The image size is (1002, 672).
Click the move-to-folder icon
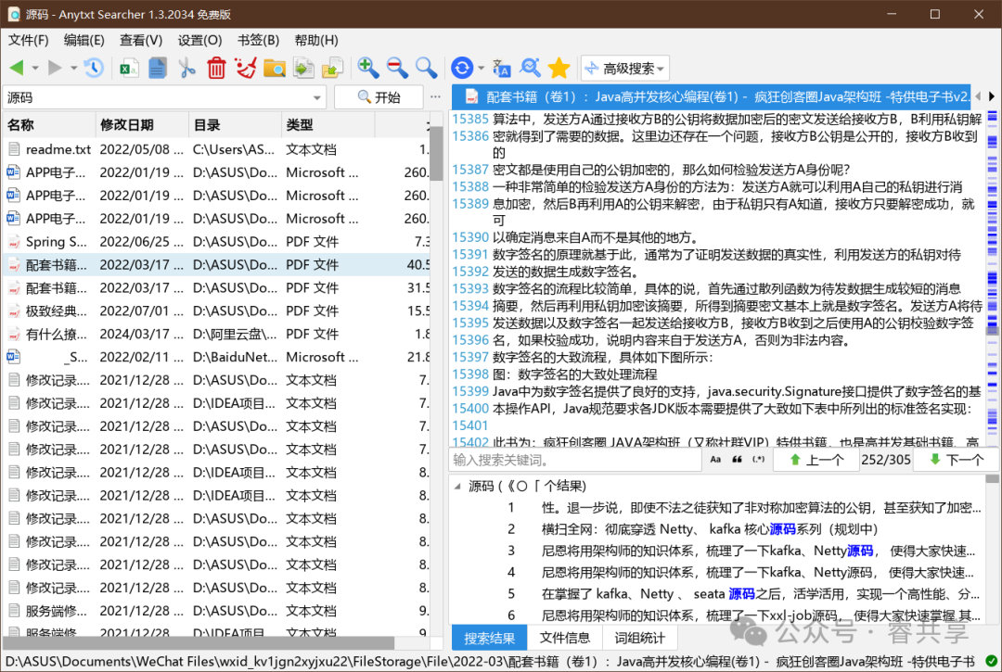point(332,68)
